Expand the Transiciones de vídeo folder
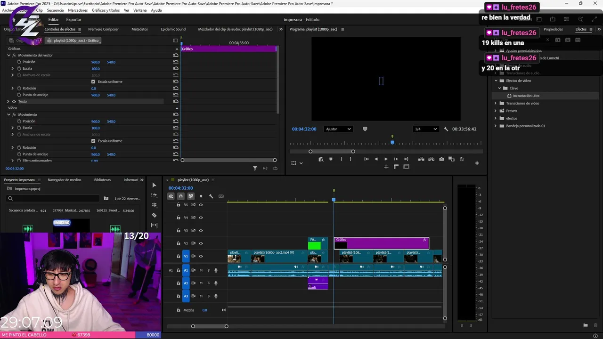Viewport: 603px width, 339px height. [x=496, y=103]
